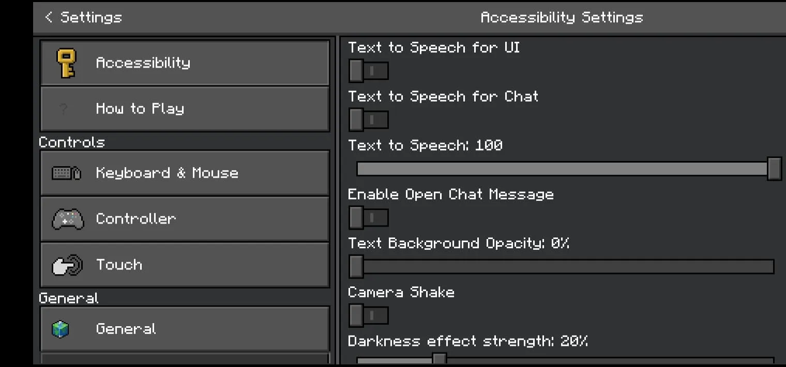This screenshot has height=367, width=786.
Task: Select the Keyboard & Mouse tab
Action: click(x=185, y=173)
